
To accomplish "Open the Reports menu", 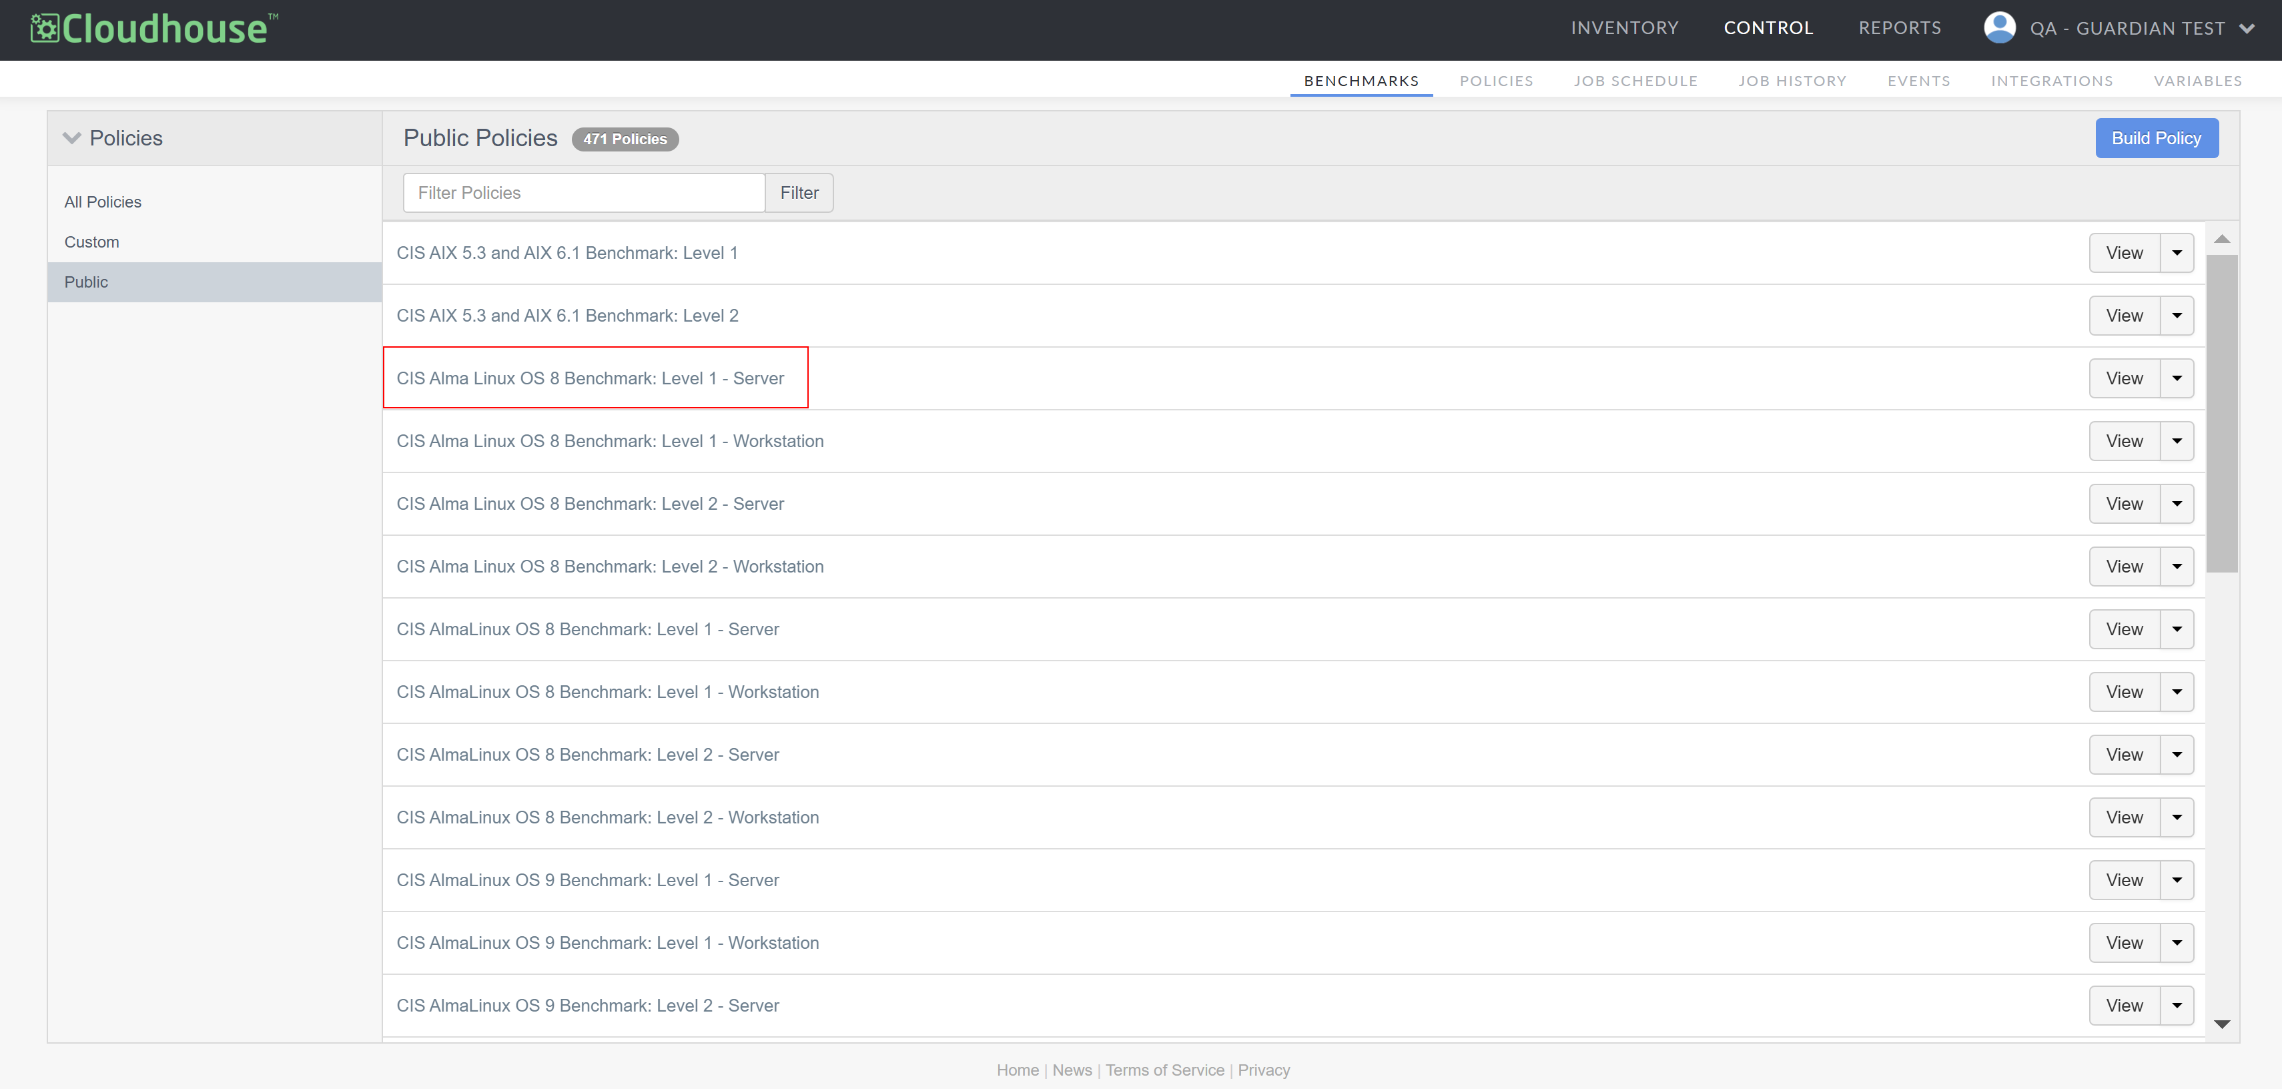I will [x=1899, y=28].
